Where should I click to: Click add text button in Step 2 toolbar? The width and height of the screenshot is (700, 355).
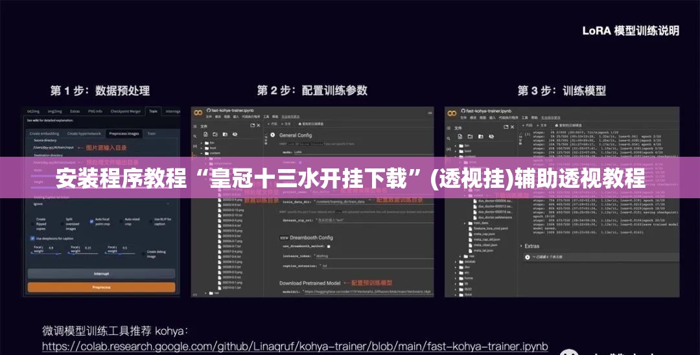tap(286, 124)
